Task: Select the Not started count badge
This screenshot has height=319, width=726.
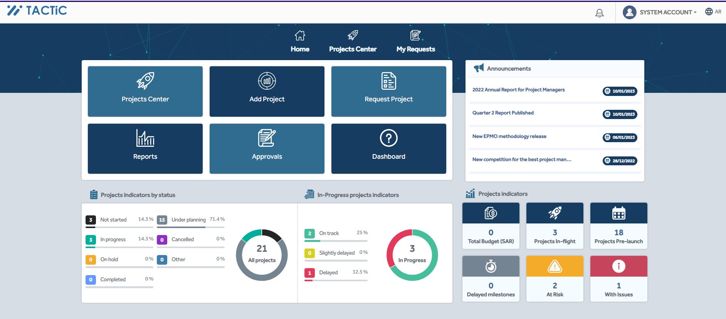Action: (91, 220)
